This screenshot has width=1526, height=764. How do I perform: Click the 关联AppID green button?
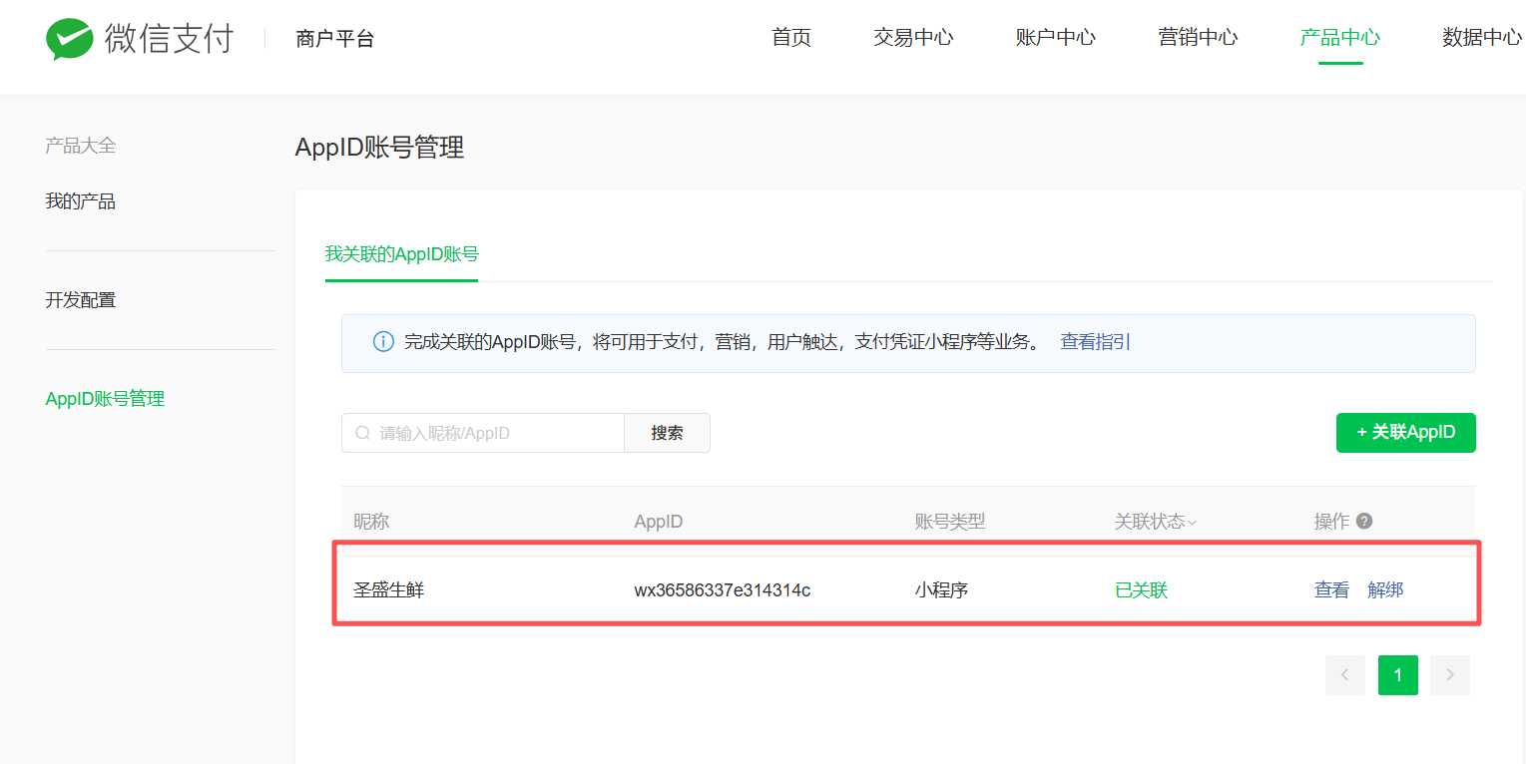click(1405, 433)
